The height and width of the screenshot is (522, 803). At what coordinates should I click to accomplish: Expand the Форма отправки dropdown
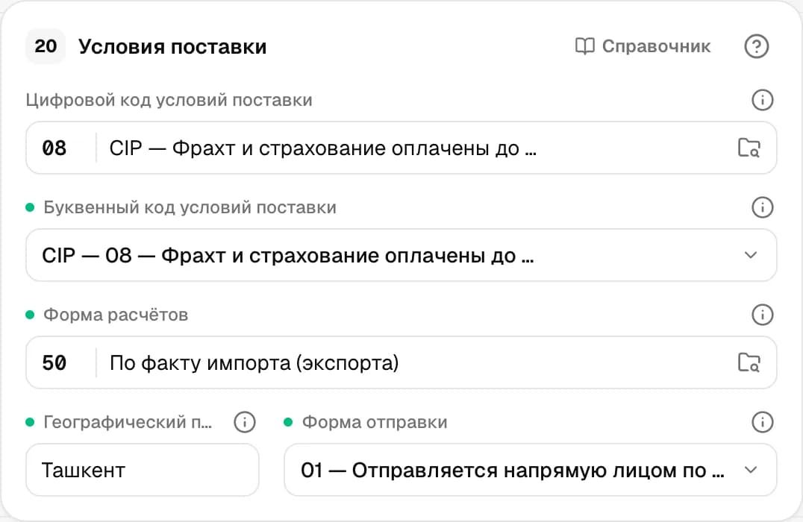[751, 470]
